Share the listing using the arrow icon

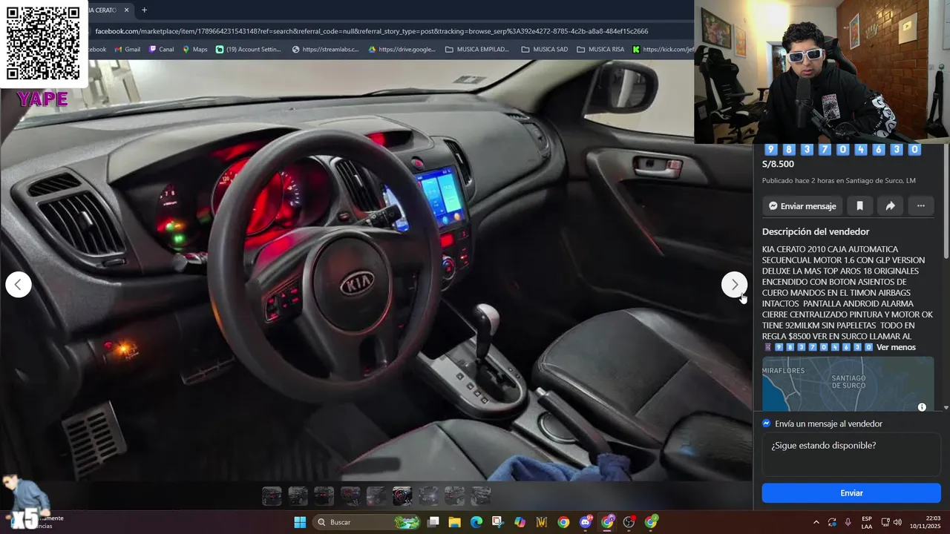[x=890, y=206]
